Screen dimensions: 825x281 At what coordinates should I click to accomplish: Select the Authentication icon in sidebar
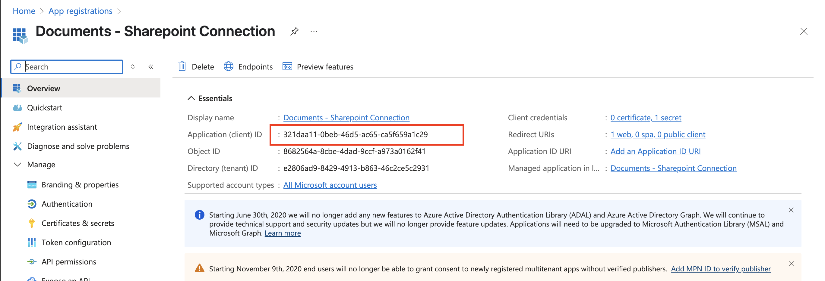[32, 204]
